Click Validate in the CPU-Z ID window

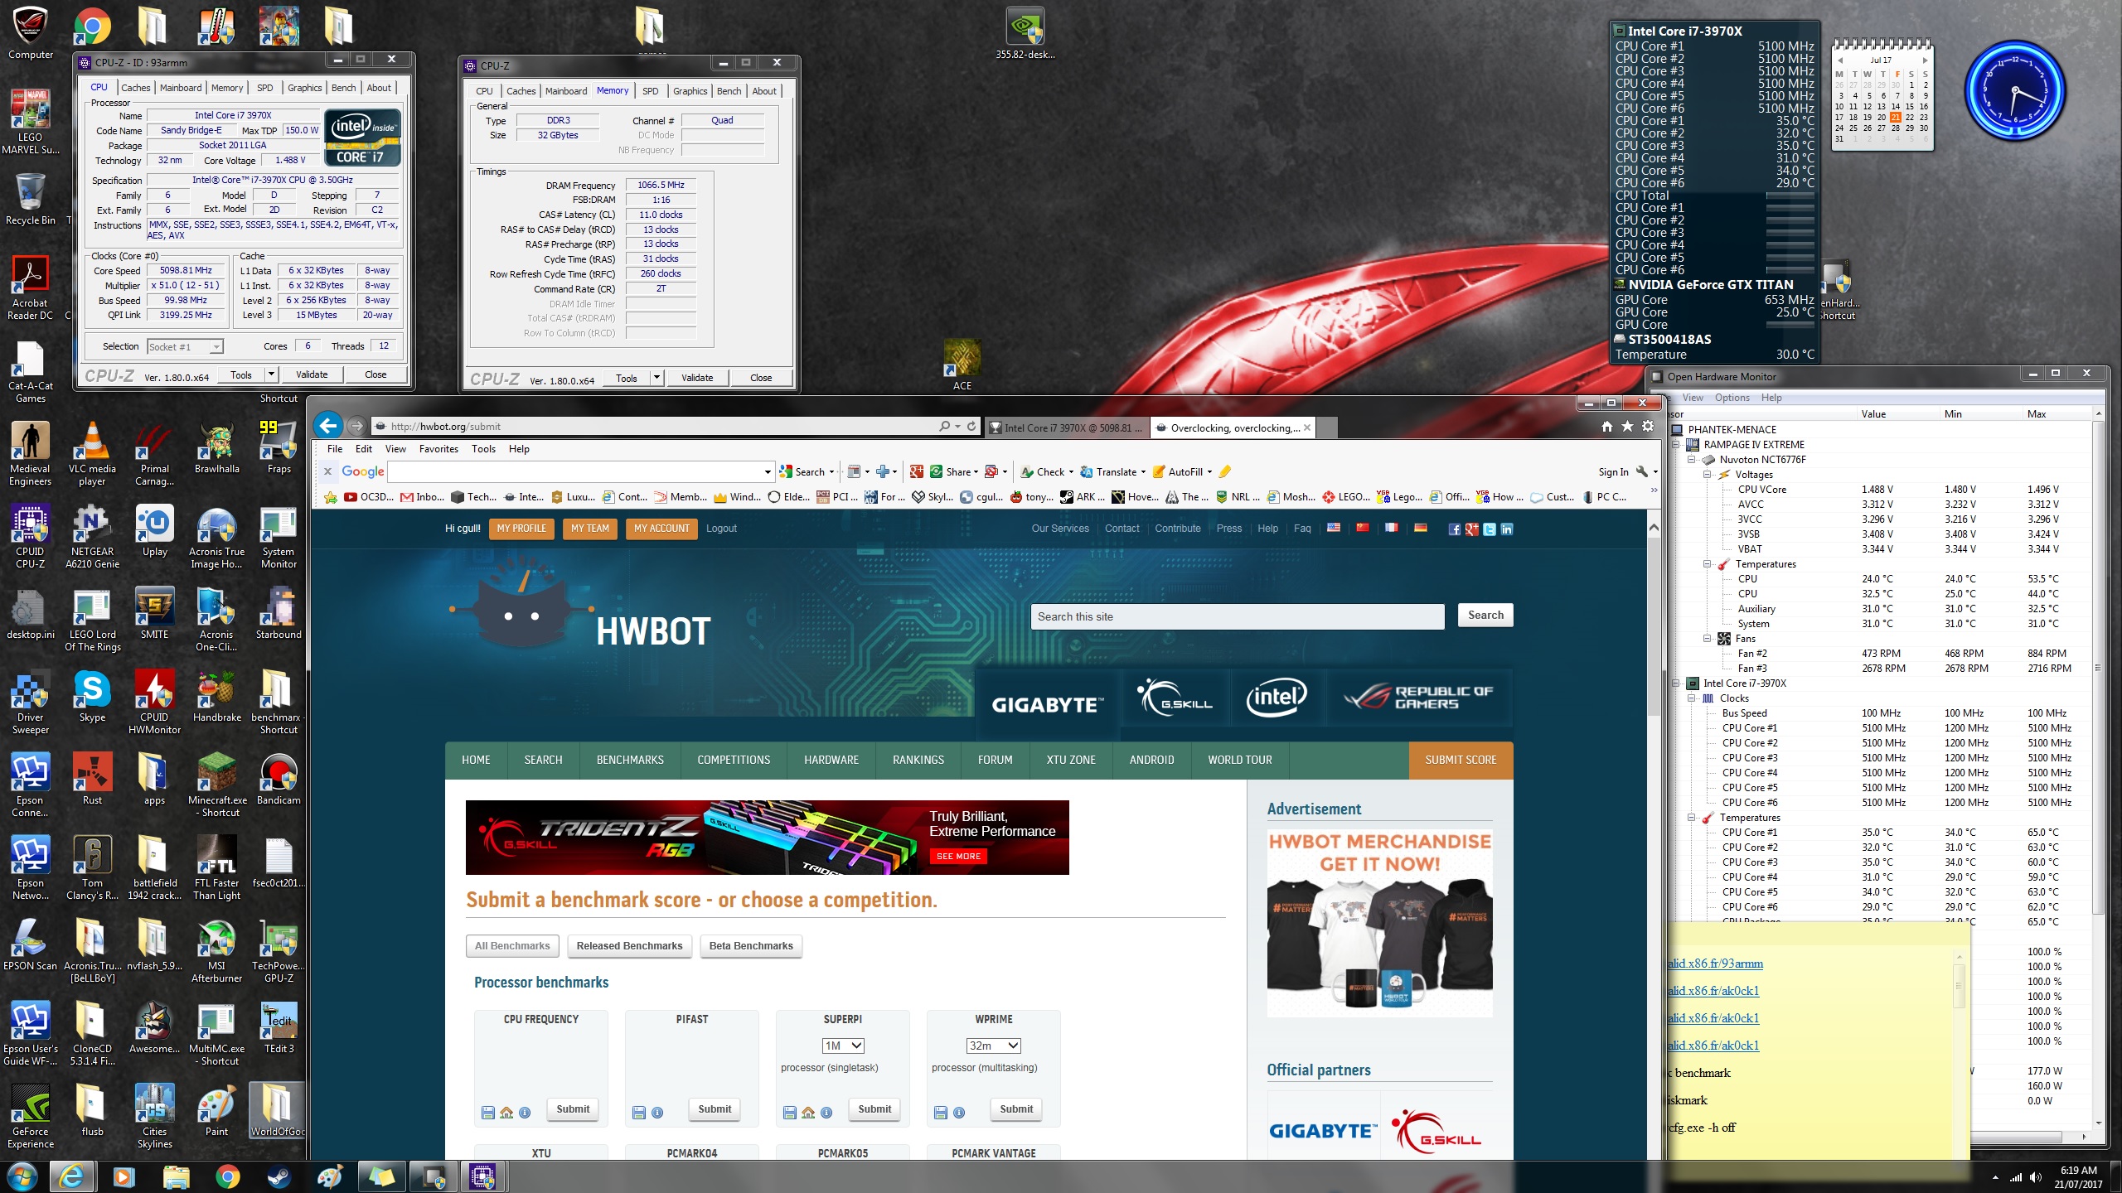coord(312,374)
